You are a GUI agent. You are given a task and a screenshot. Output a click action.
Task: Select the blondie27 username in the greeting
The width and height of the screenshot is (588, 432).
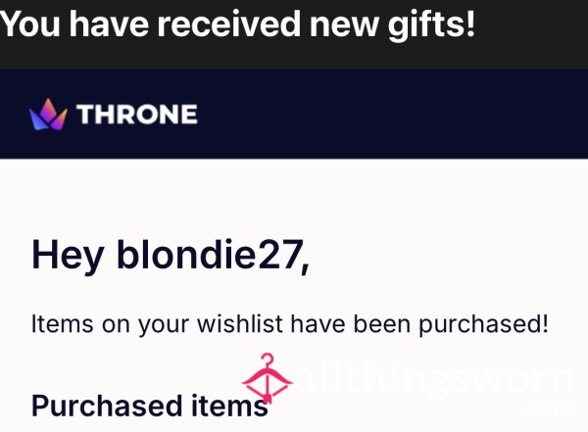213,255
